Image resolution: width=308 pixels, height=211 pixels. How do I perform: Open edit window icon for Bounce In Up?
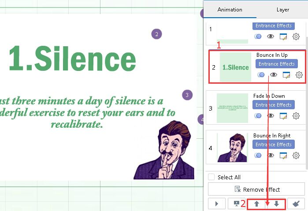[286, 75]
